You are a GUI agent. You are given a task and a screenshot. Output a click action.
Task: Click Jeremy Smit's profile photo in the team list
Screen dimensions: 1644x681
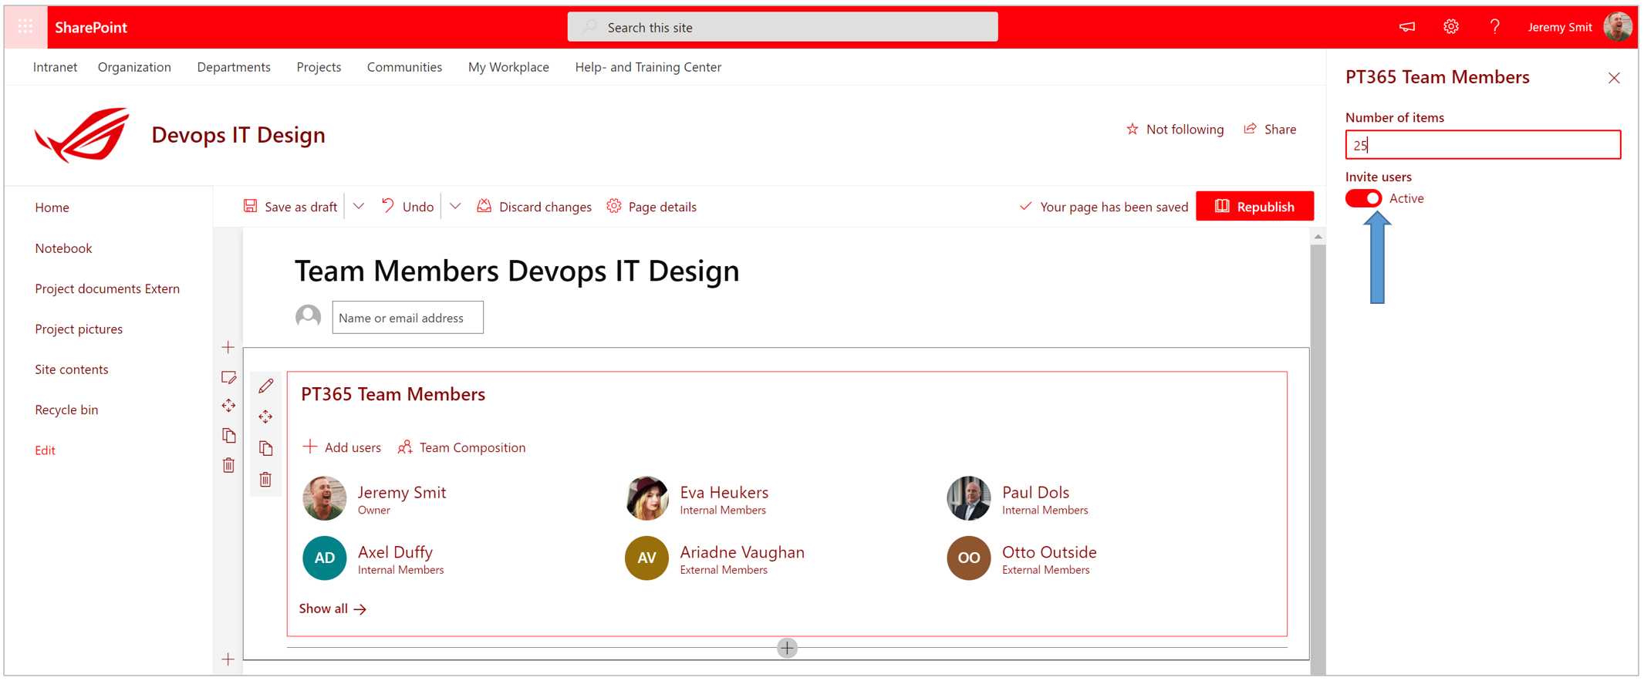(324, 498)
